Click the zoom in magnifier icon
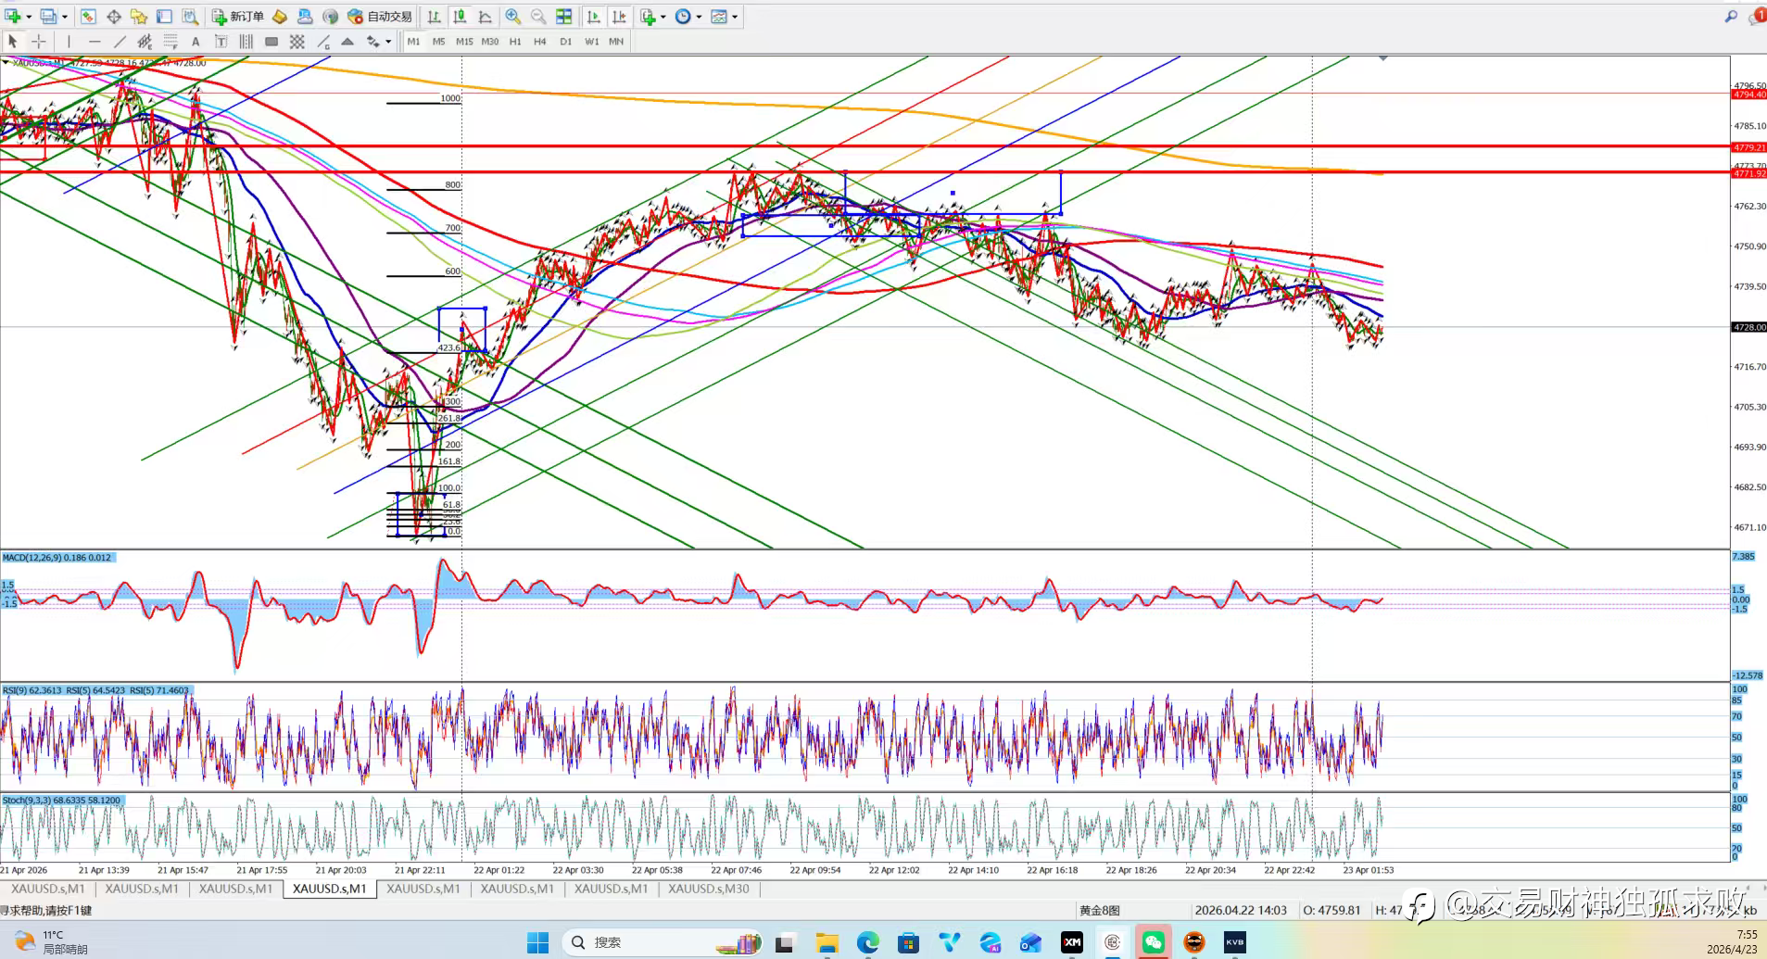This screenshot has height=959, width=1767. click(x=512, y=17)
